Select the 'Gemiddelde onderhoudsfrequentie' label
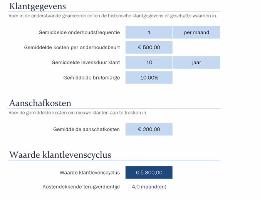Screen dimensions: 260x200 click(79, 32)
